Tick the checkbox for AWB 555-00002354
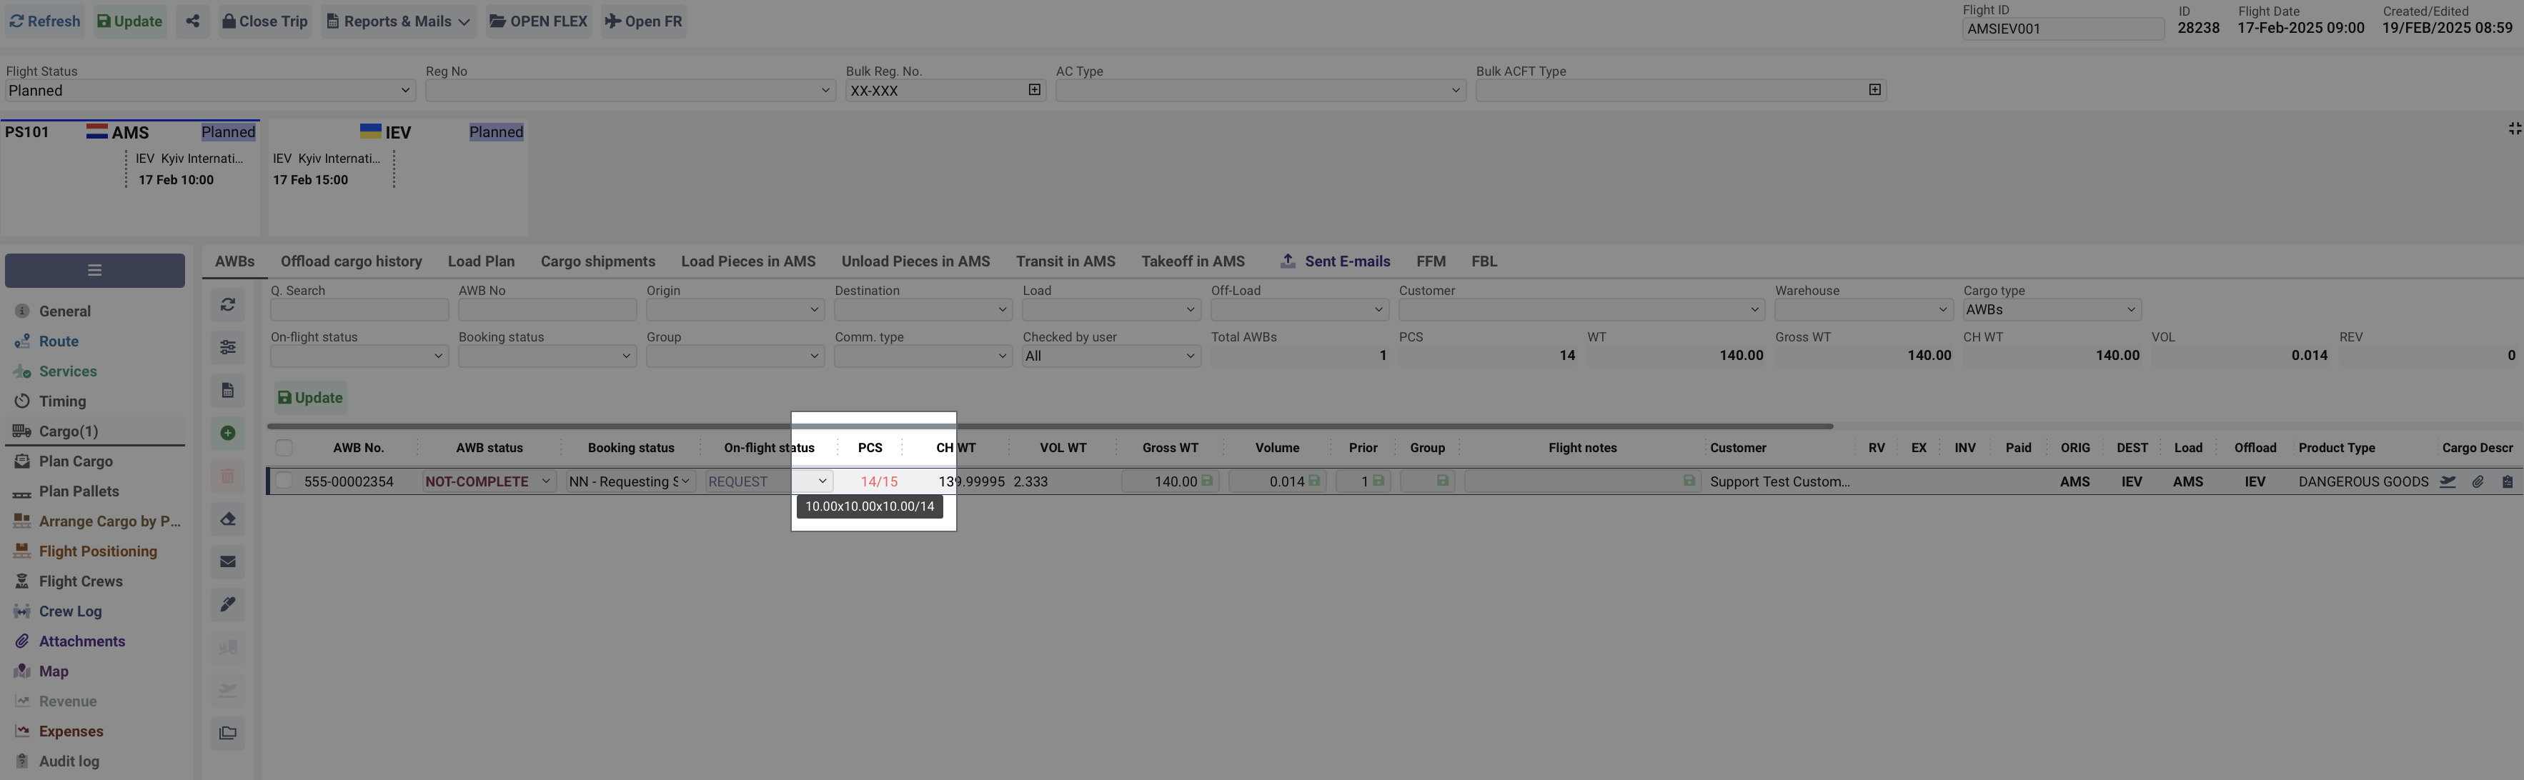The width and height of the screenshot is (2524, 780). [x=284, y=481]
